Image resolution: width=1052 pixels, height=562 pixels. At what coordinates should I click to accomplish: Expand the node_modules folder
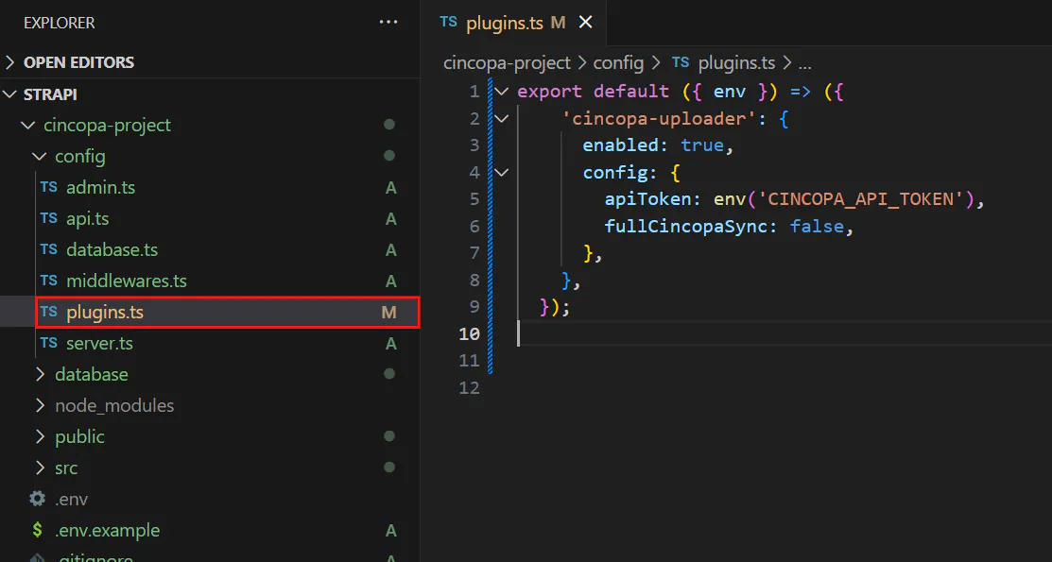(210, 406)
